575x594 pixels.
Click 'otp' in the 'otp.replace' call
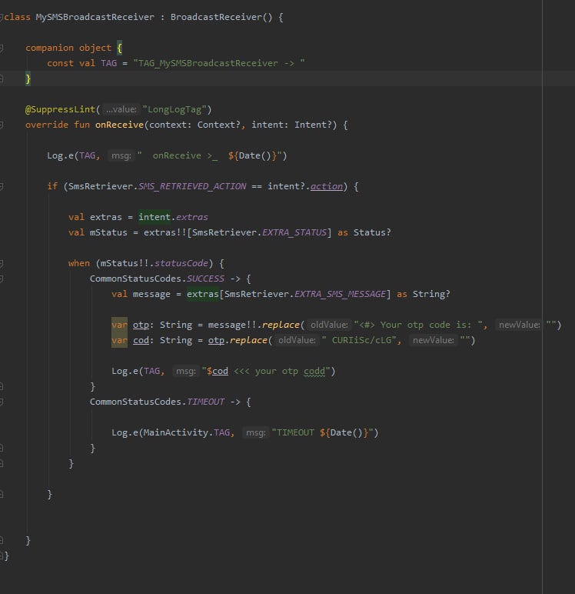[x=216, y=341]
